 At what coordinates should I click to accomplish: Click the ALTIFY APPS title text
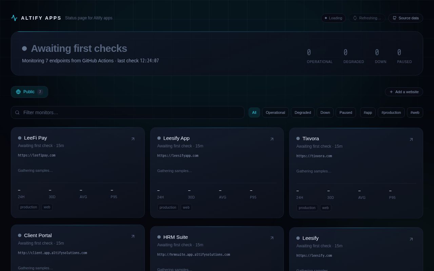[41, 18]
